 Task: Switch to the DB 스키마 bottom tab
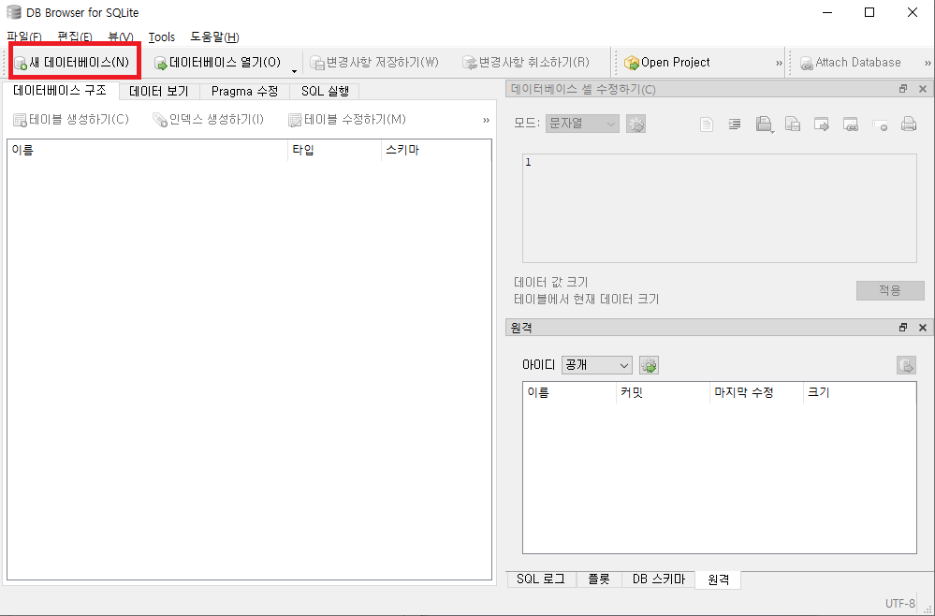click(x=659, y=579)
